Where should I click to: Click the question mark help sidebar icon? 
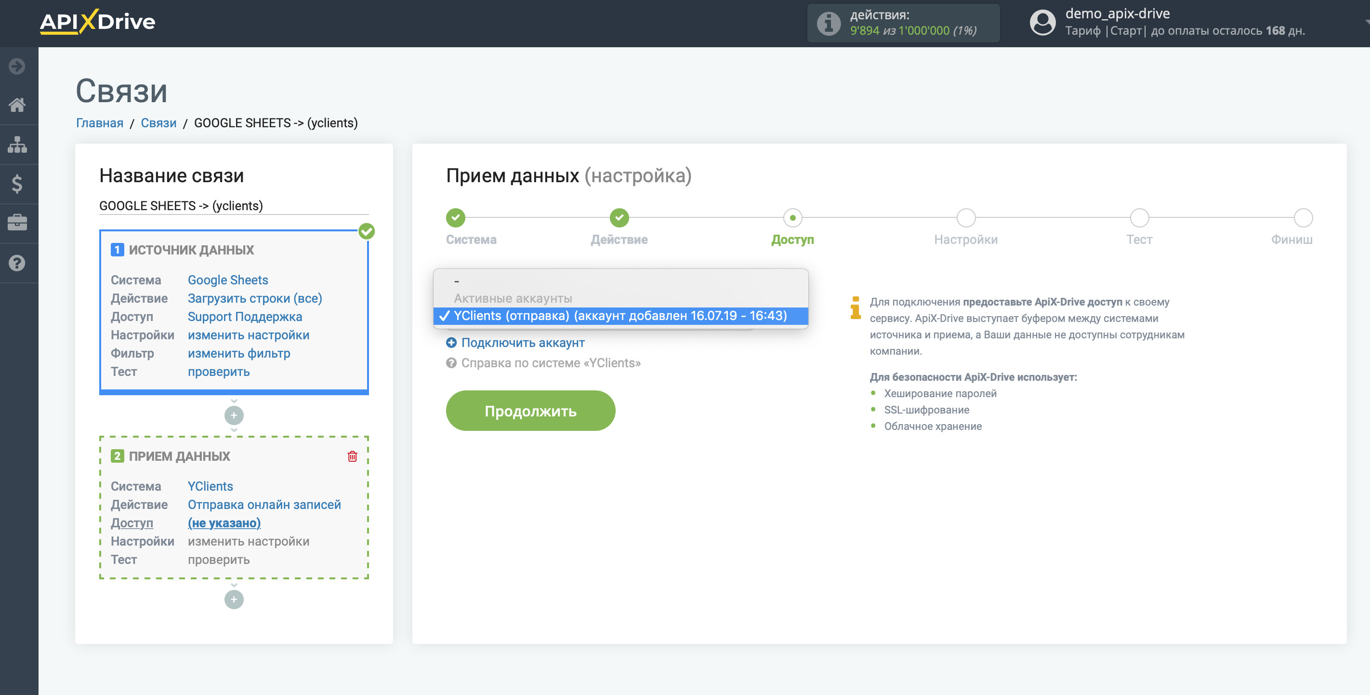click(x=17, y=263)
